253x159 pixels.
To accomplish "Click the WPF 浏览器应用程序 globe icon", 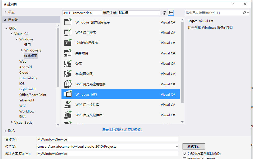I will [68, 84].
